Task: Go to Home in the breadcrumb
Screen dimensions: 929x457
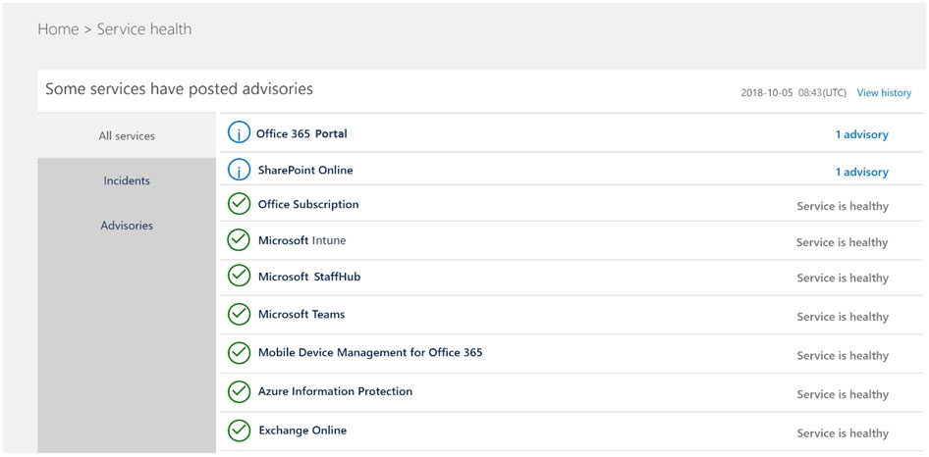Action: (x=58, y=29)
